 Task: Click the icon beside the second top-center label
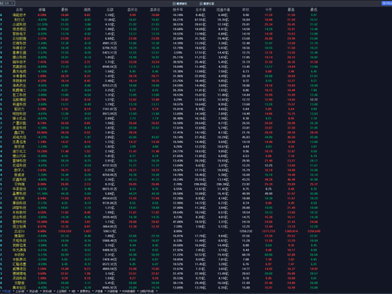tap(201, 4)
